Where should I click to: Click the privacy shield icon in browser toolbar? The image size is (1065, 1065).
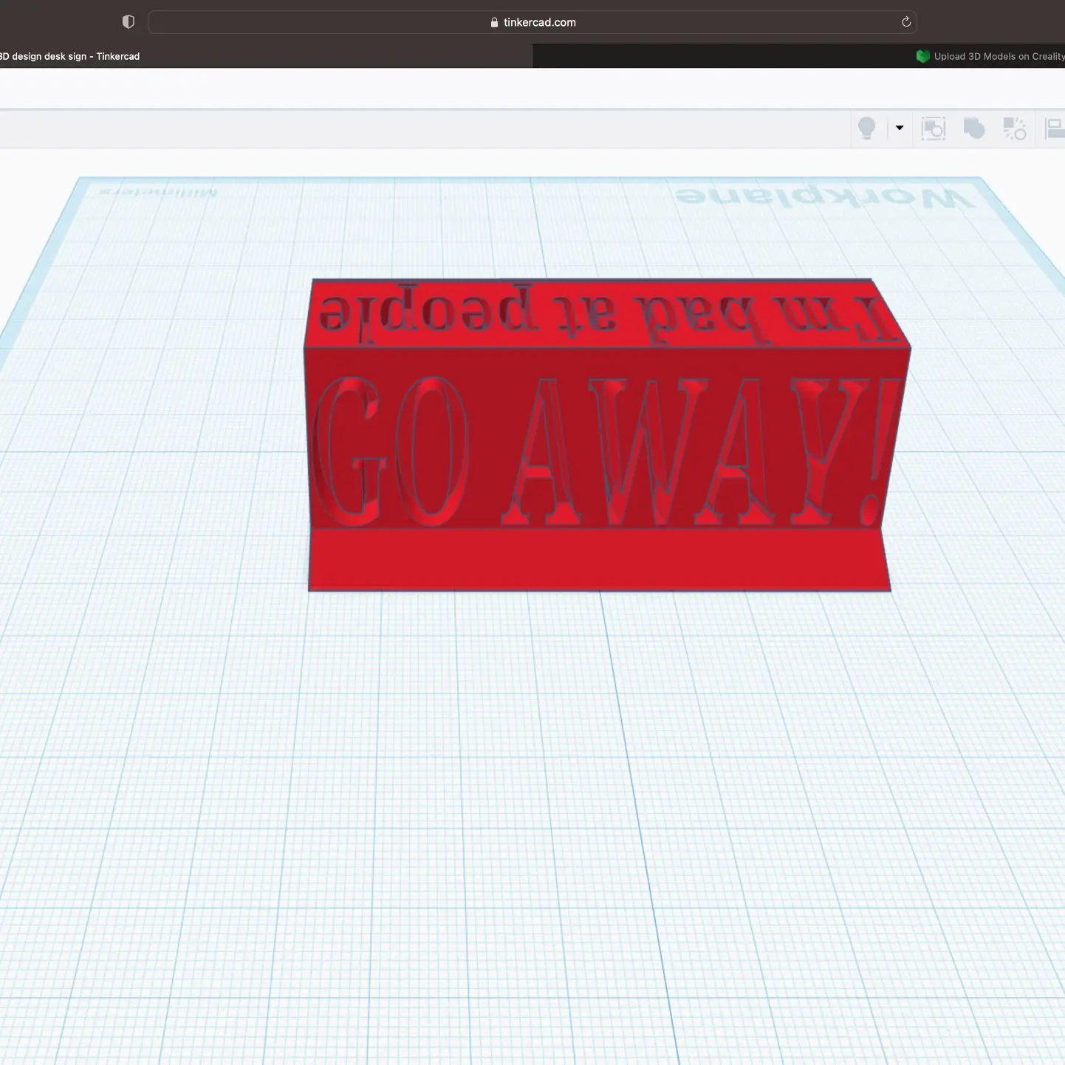click(x=129, y=22)
